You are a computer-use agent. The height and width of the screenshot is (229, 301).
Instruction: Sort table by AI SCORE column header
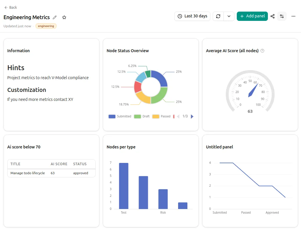(59, 164)
